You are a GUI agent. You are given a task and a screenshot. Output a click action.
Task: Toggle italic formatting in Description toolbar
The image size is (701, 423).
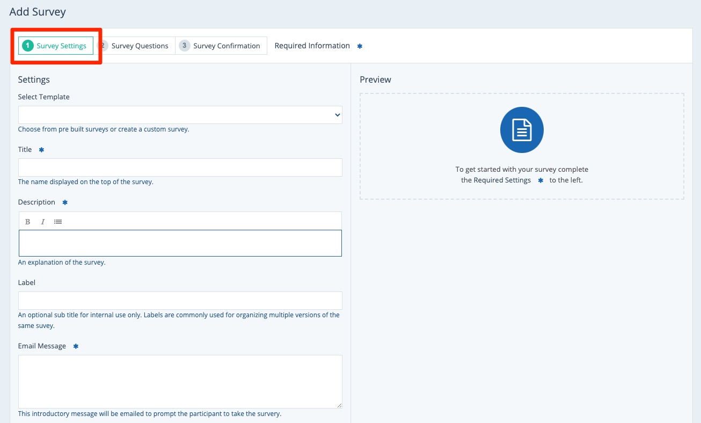click(43, 222)
